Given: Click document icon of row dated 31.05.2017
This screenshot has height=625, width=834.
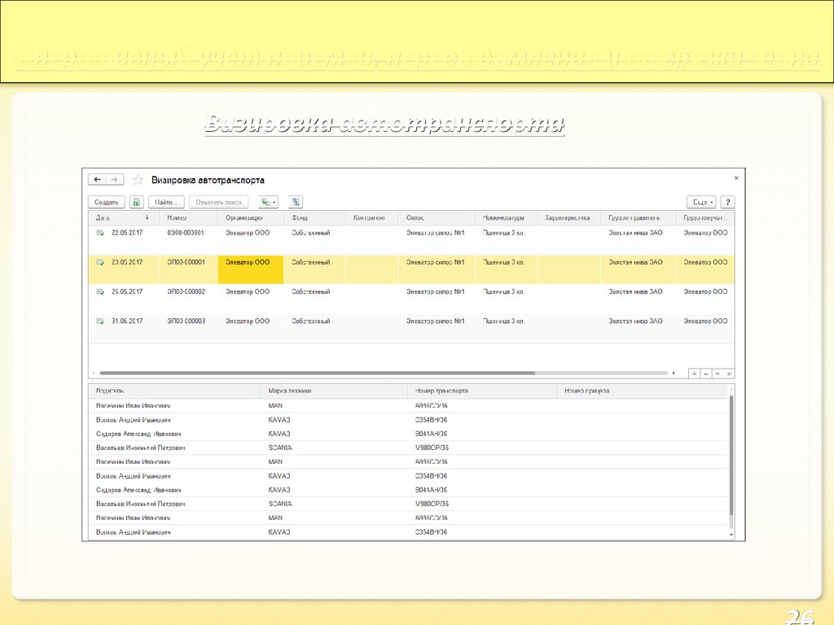Looking at the screenshot, I should (100, 321).
